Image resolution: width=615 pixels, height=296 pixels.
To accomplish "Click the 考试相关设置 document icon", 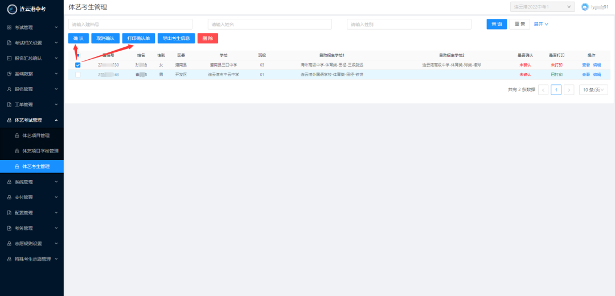I will 10,43.
